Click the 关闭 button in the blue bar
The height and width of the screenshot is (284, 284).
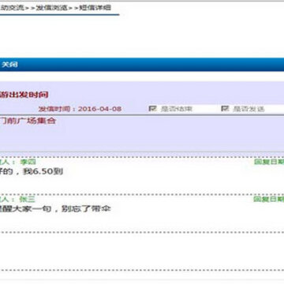click(x=9, y=65)
